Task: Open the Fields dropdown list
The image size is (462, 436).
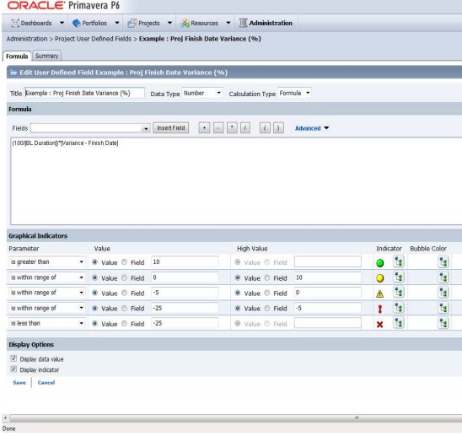Action: [x=90, y=128]
